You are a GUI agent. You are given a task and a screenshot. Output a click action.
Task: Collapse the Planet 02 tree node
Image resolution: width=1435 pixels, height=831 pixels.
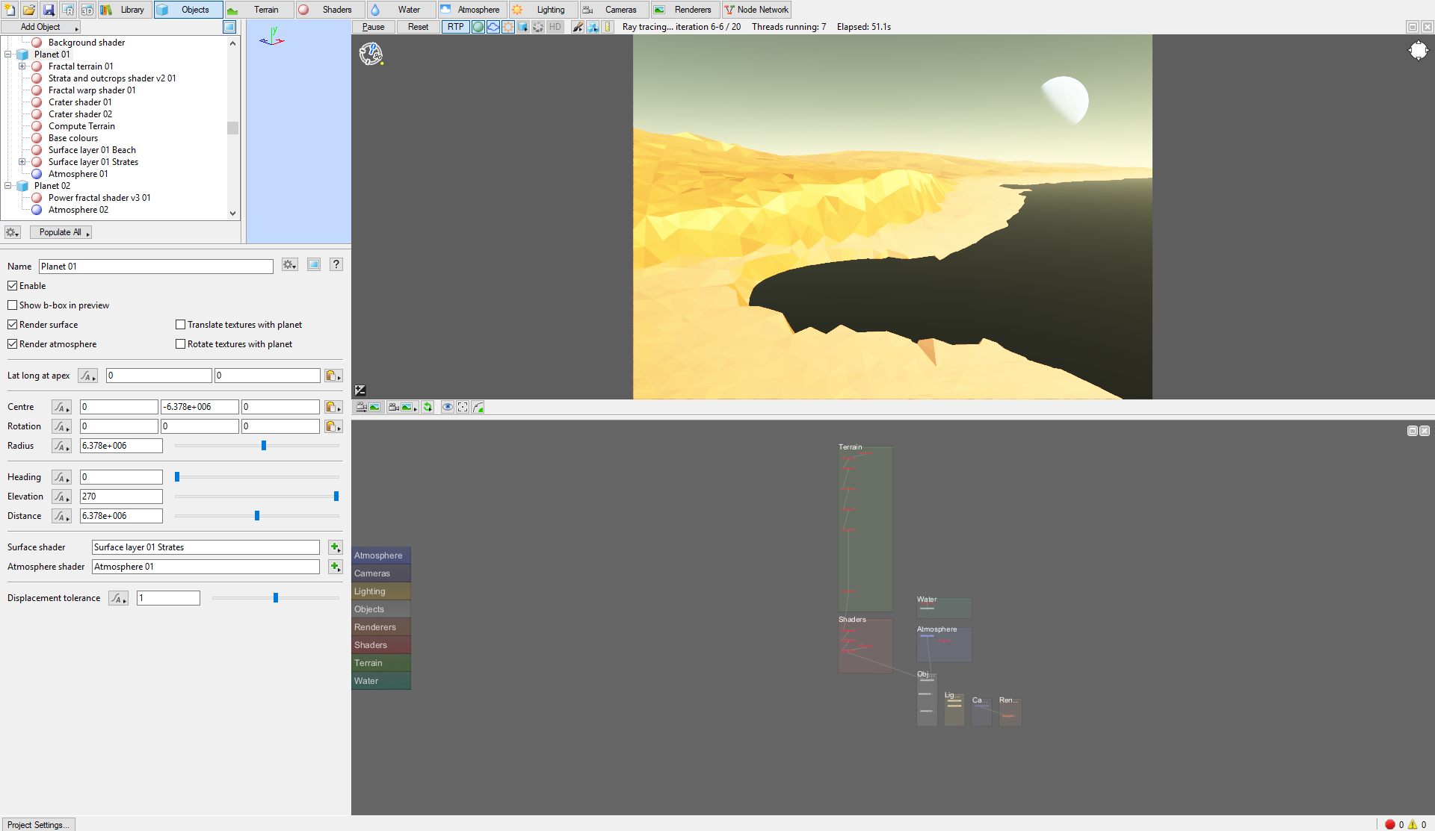click(8, 186)
